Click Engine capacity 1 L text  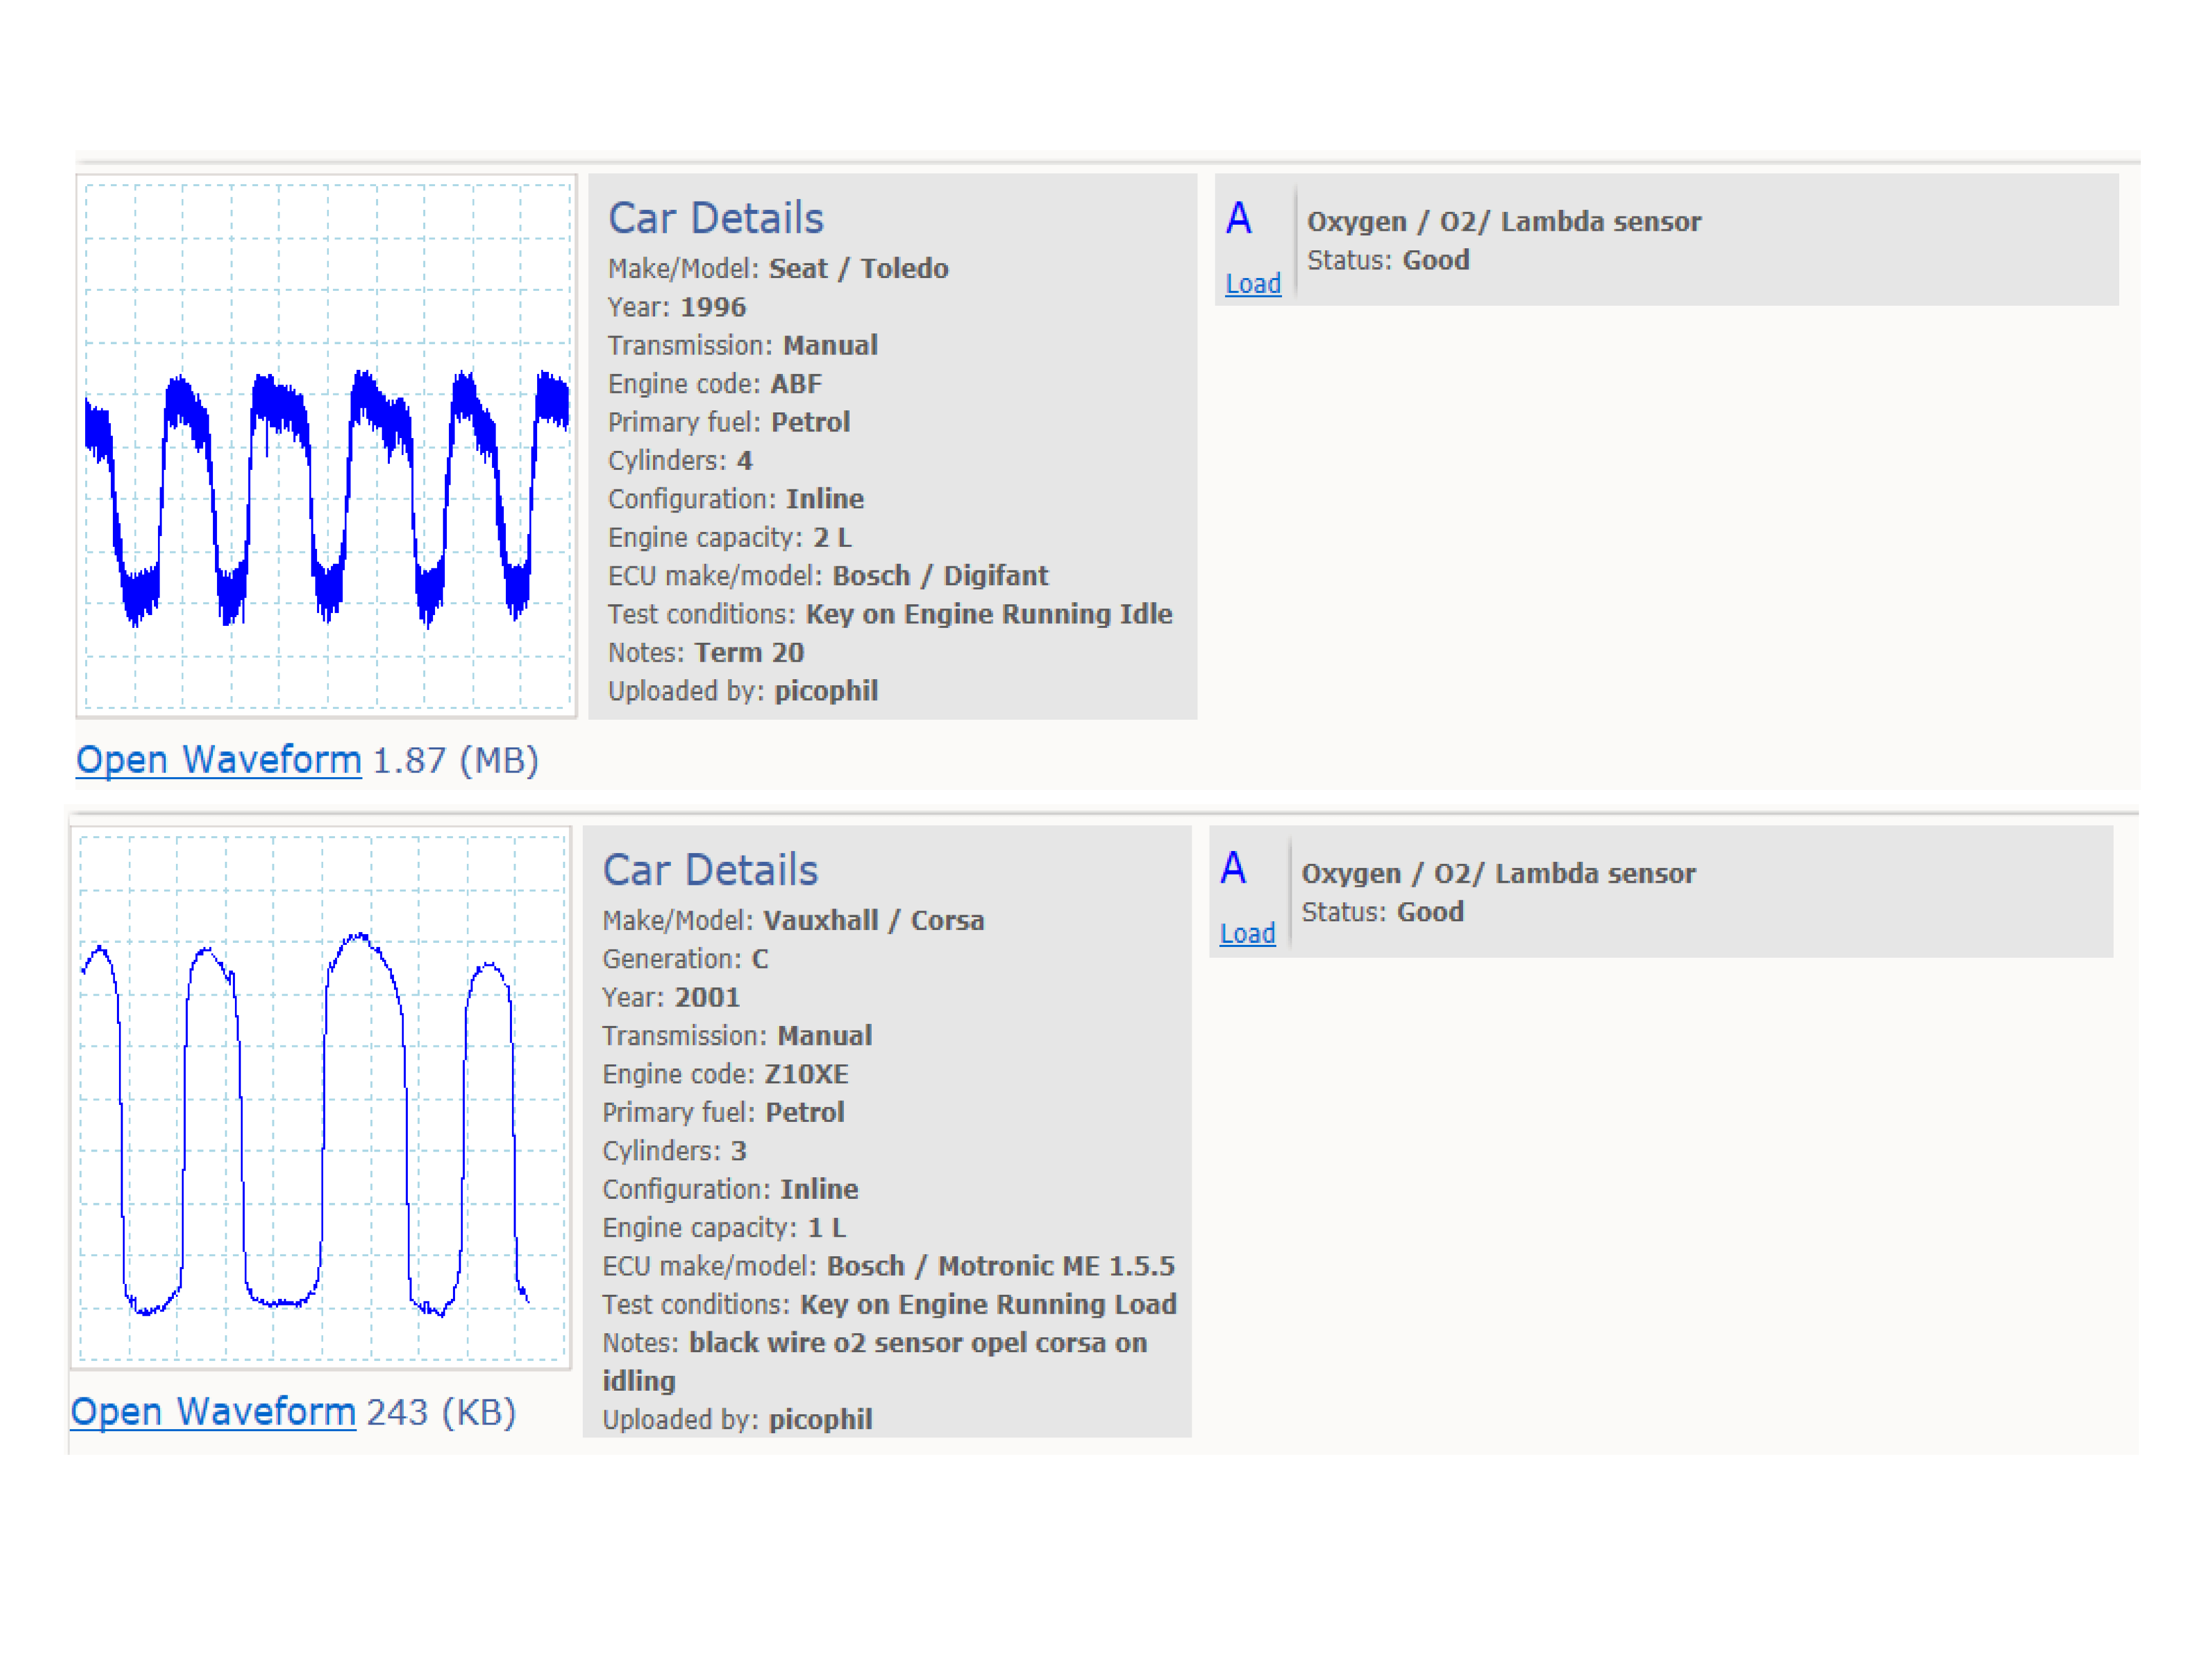pos(724,1229)
